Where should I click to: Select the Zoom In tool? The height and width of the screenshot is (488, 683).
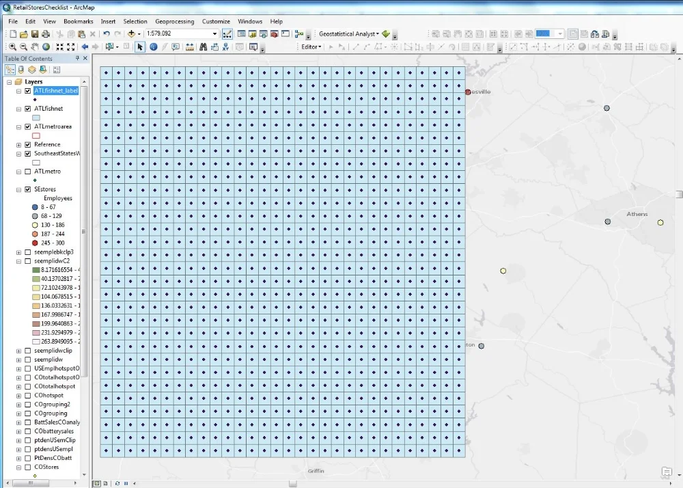[x=12, y=46]
